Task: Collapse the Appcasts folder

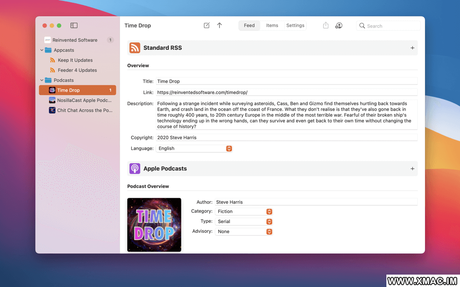Action: click(42, 50)
